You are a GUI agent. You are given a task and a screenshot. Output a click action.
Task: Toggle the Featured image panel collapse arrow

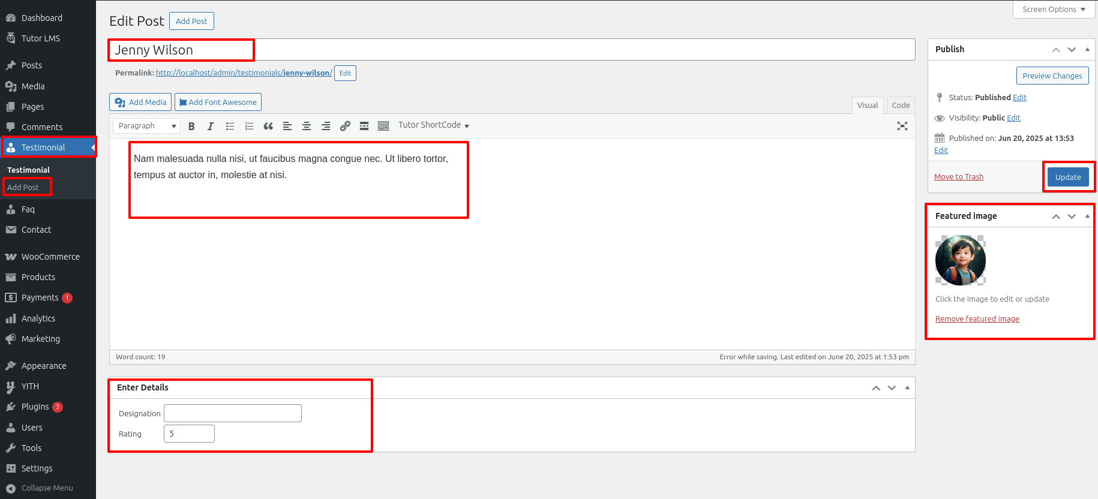(1087, 216)
